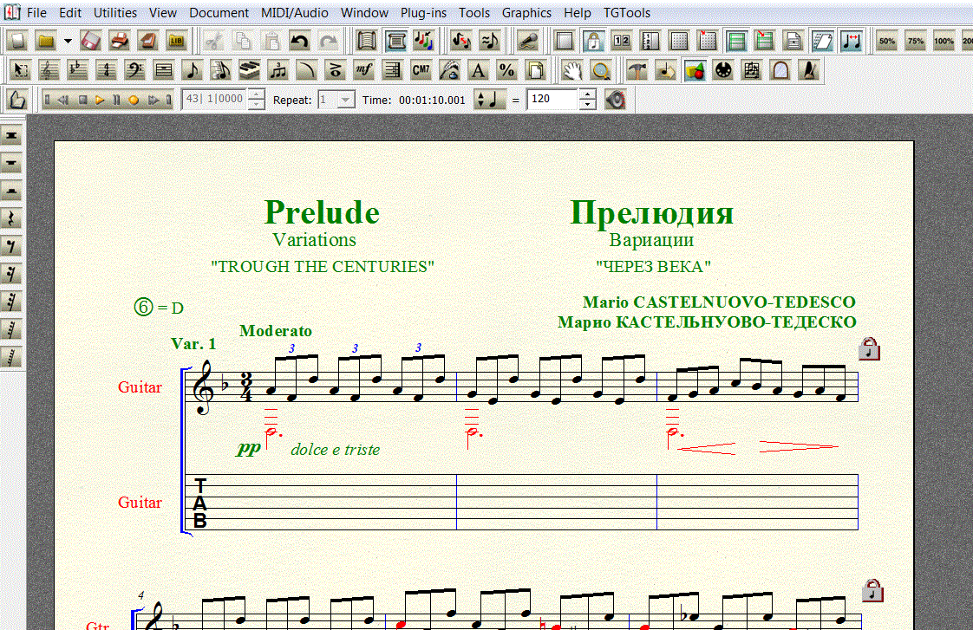The height and width of the screenshot is (630, 973).
Task: Open the MIDI/Audio menu
Action: click(x=294, y=12)
